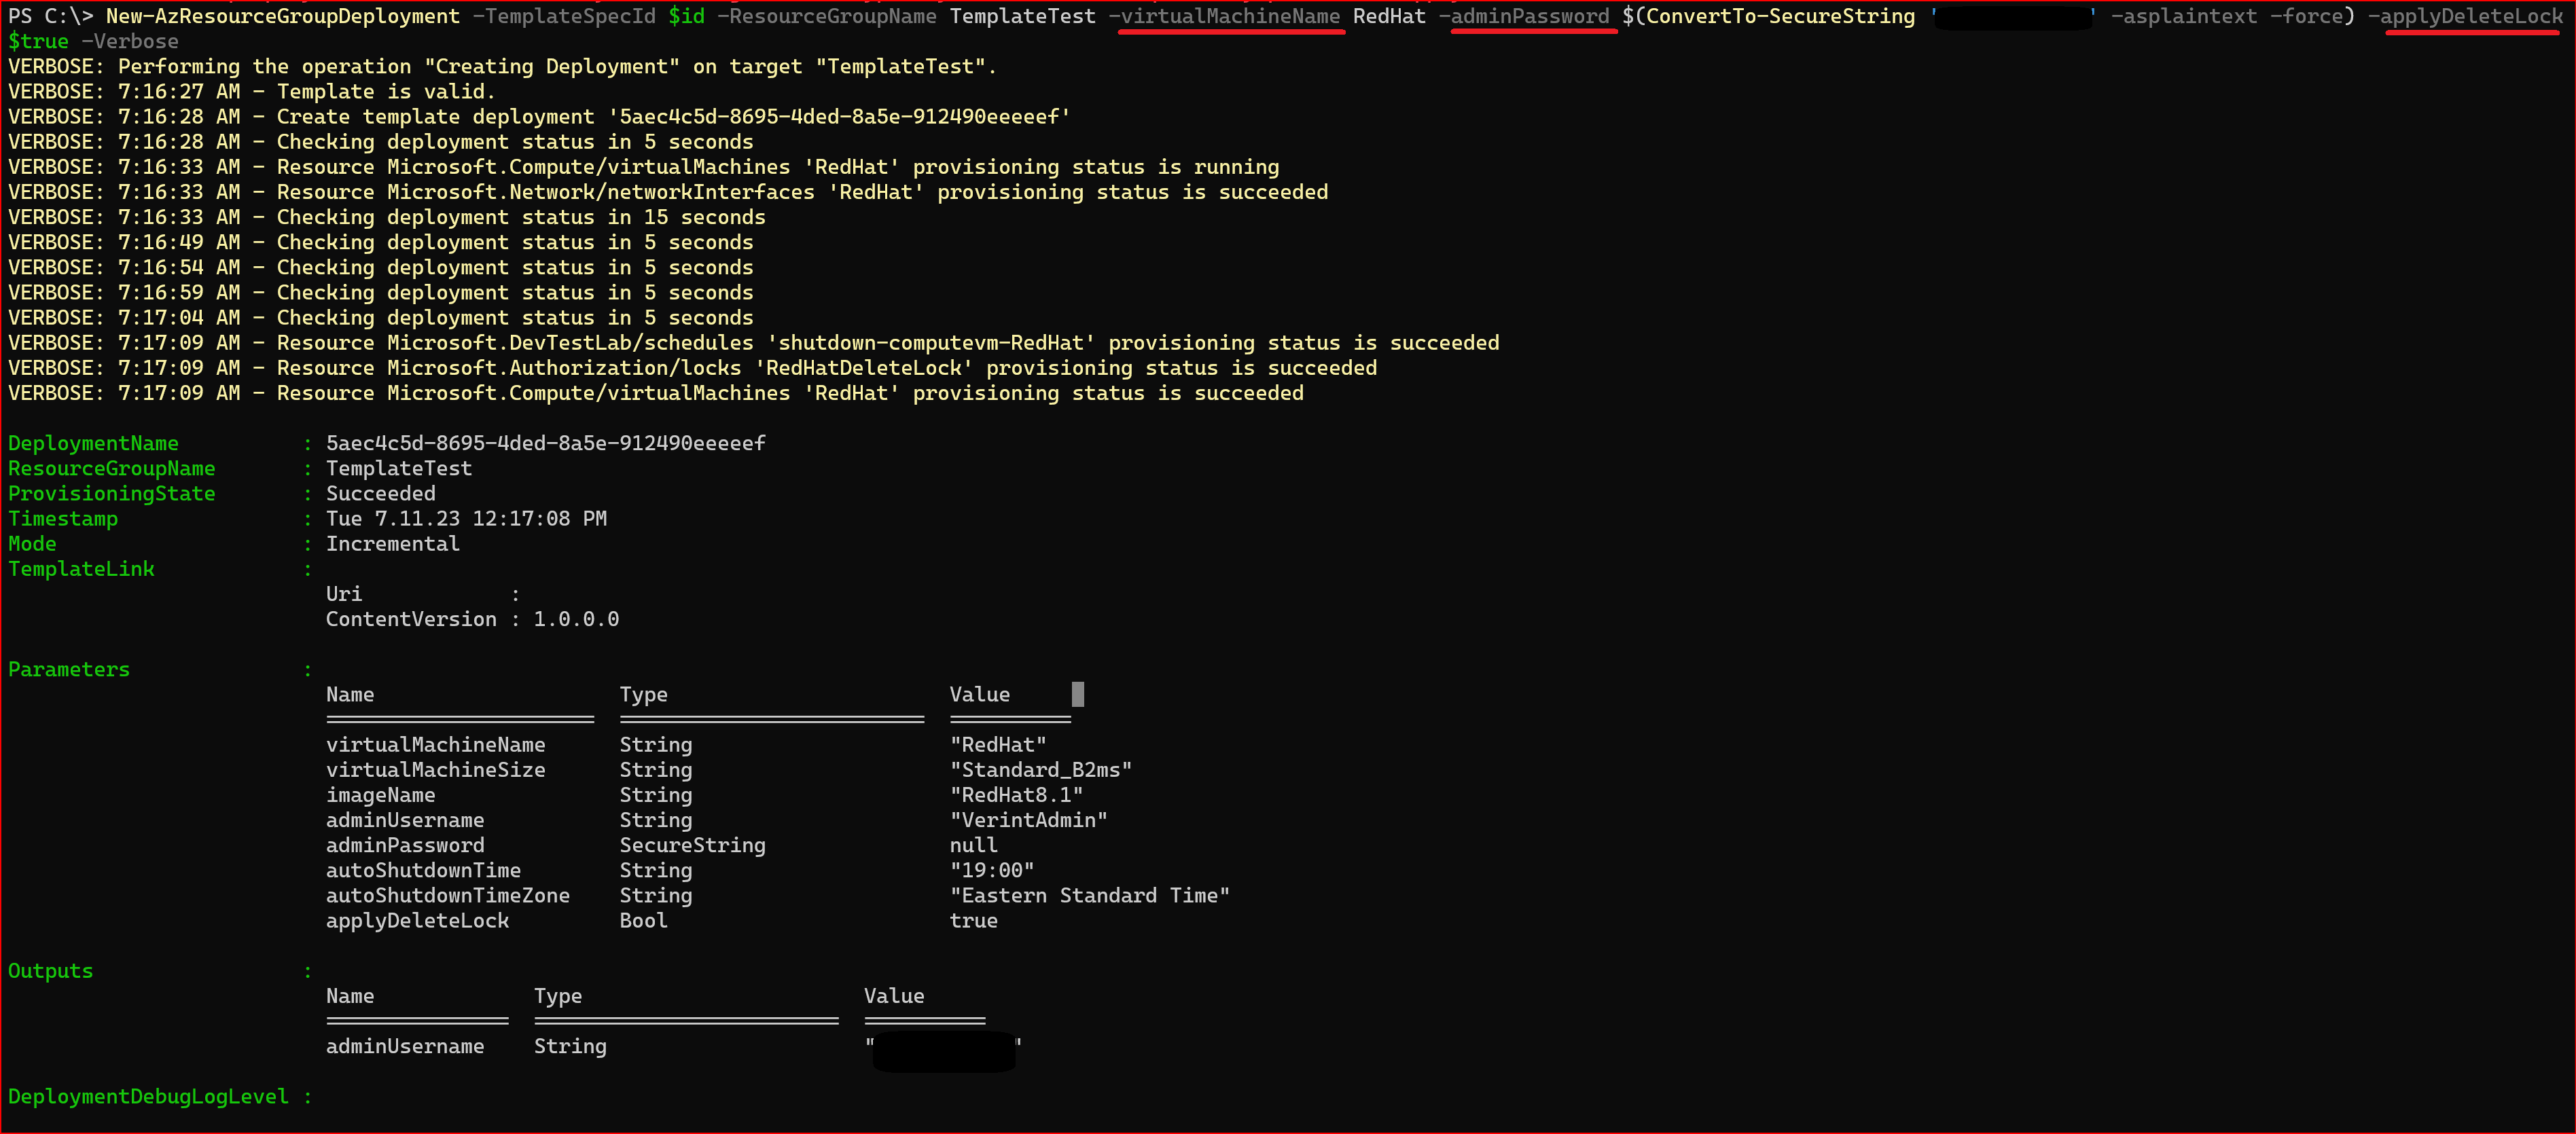Click the New-AzResourceGroupDeployment command text
The width and height of the screenshot is (2576, 1134).
pyautogui.click(x=279, y=16)
